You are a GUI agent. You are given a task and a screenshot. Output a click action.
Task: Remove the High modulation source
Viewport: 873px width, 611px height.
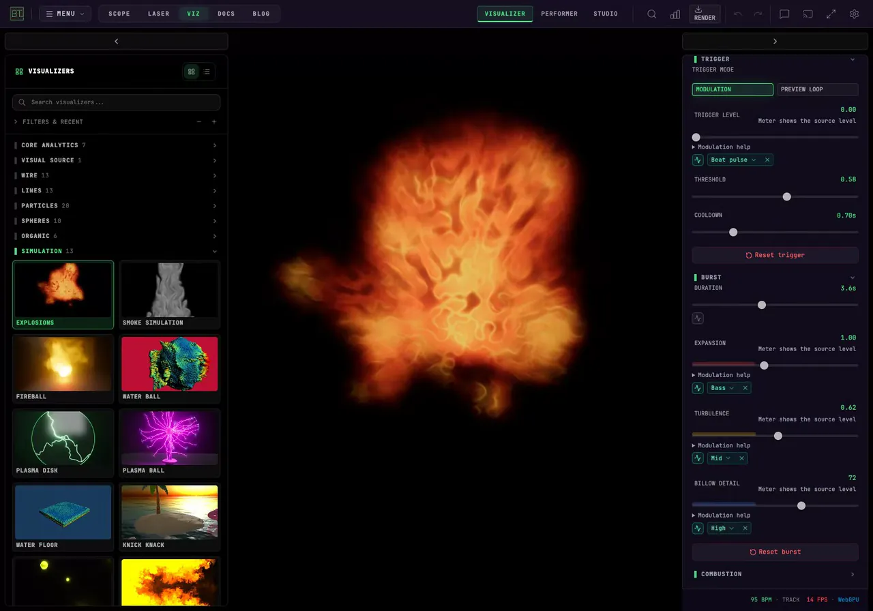click(745, 528)
